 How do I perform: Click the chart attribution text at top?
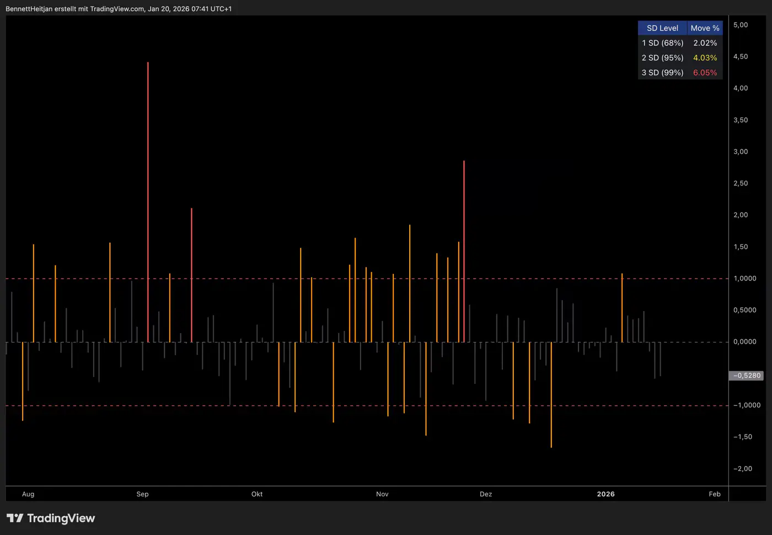119,9
